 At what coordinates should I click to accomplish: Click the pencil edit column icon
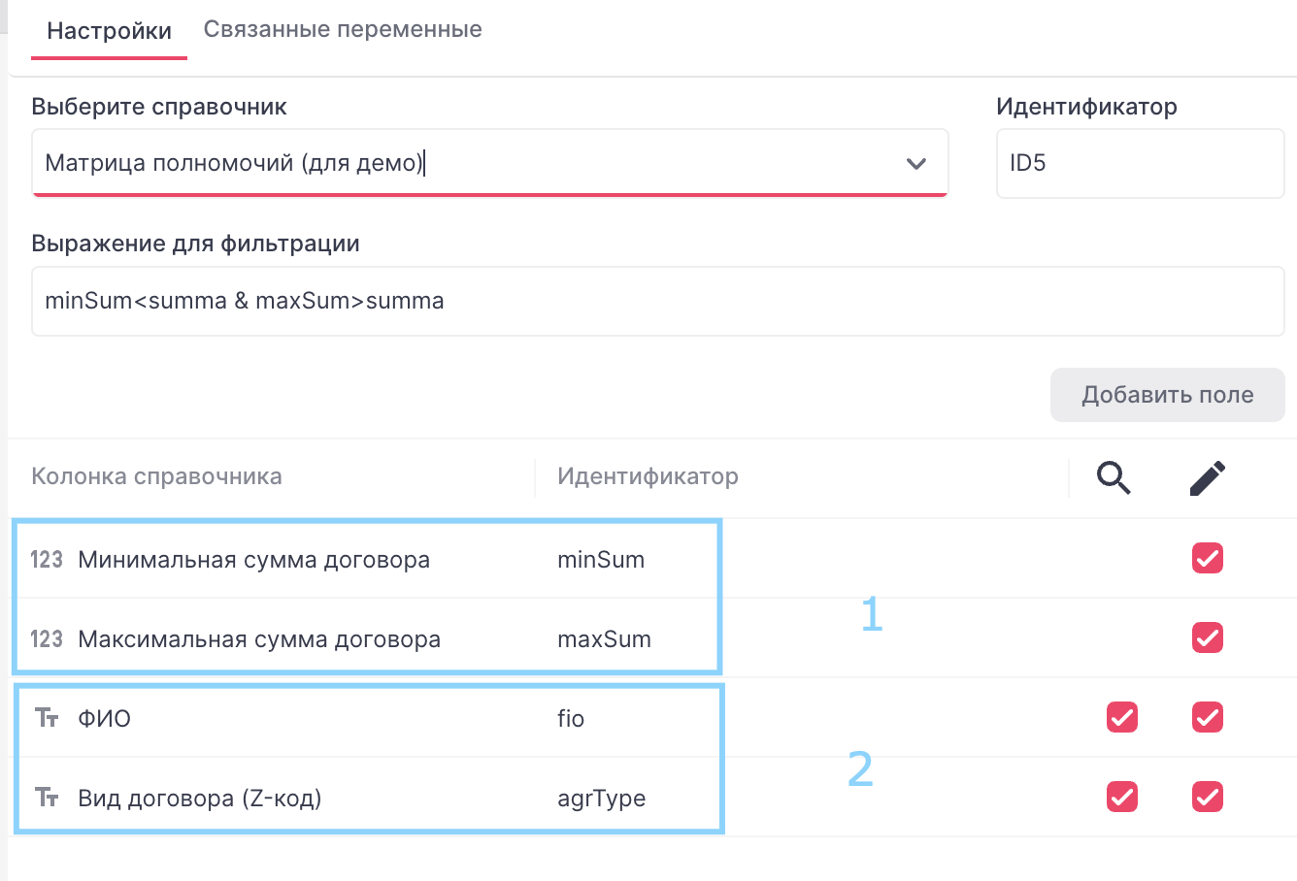1208,477
